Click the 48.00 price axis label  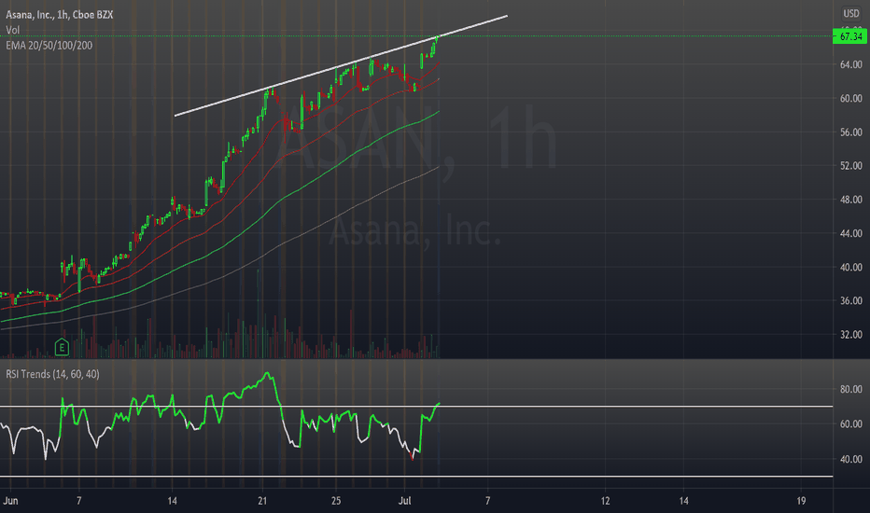tap(851, 200)
